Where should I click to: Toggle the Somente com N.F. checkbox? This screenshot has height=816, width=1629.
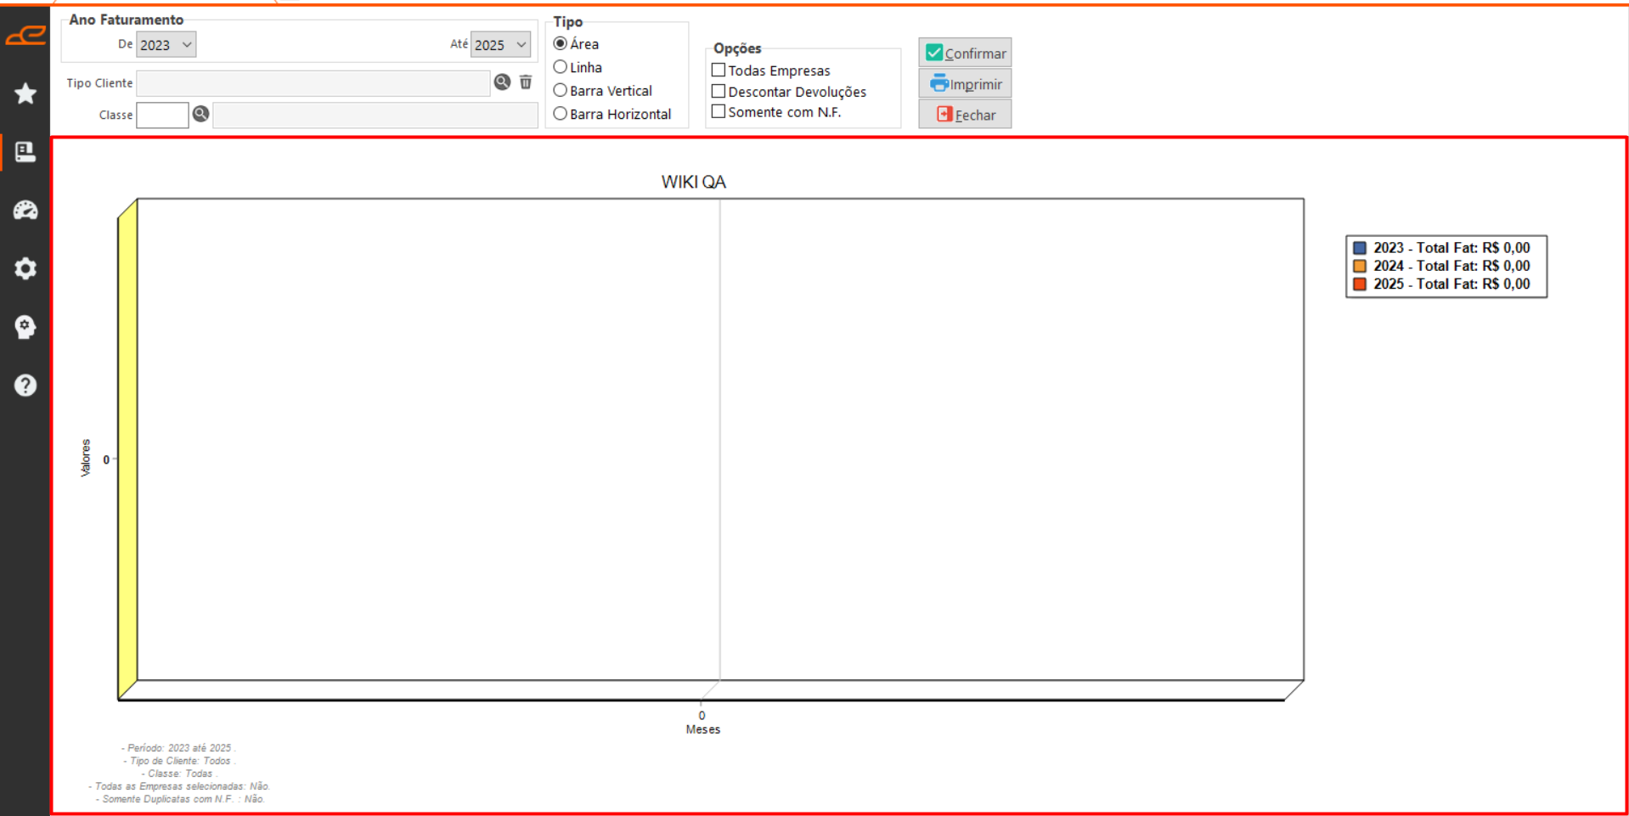[719, 111]
